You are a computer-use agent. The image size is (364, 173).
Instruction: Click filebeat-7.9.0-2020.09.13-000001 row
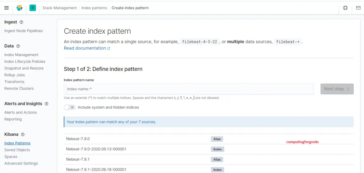[x=209, y=149]
